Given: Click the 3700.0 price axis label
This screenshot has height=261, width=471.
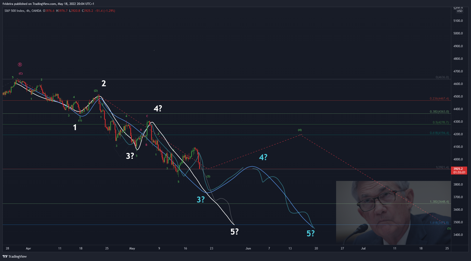Looking at the screenshot, I should pyautogui.click(x=458, y=197).
